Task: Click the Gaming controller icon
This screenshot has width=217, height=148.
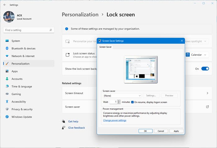Action: click(x=7, y=94)
